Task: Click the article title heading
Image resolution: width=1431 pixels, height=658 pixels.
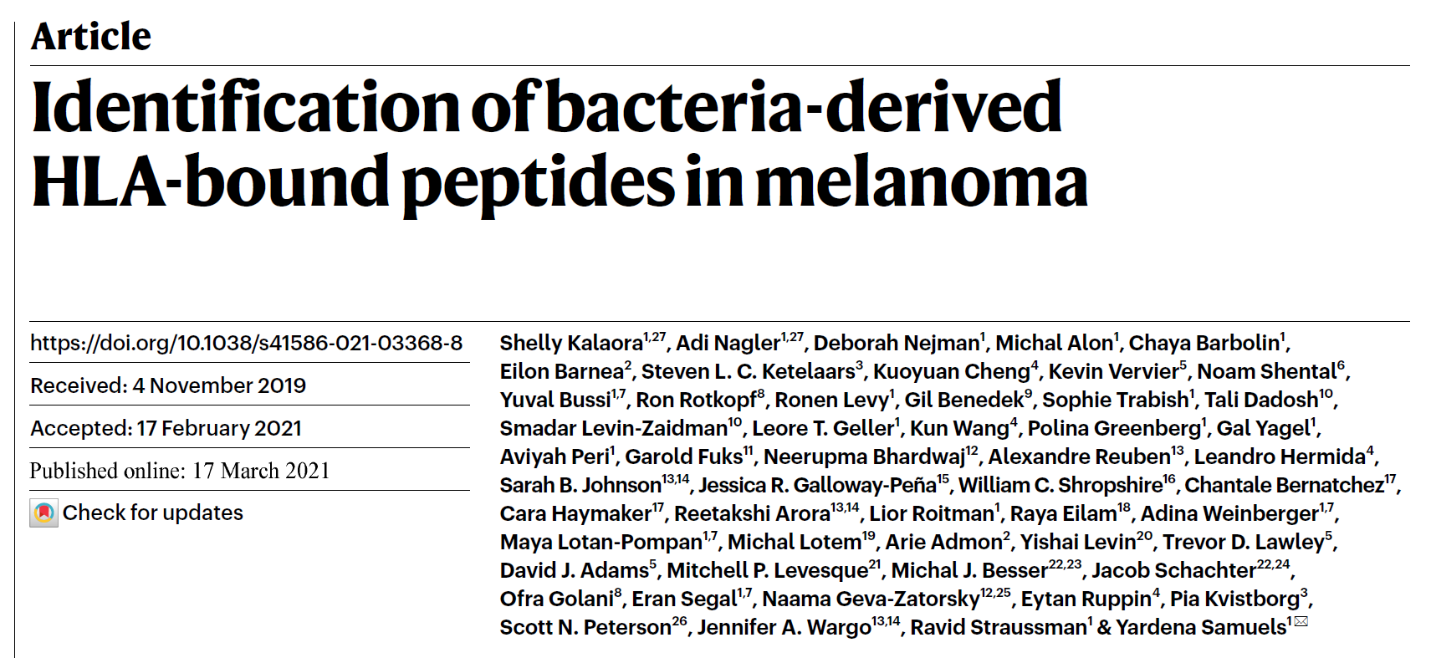Action: click(559, 144)
